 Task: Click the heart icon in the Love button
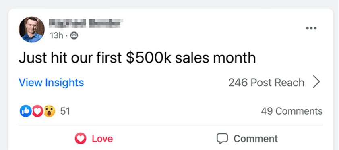click(81, 139)
